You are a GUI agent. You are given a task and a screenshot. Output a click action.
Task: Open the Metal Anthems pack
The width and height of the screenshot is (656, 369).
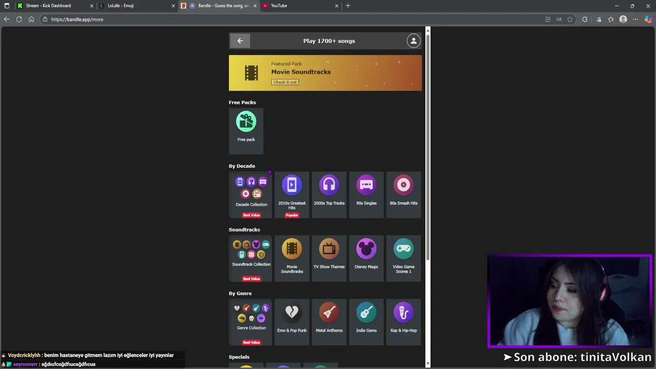pos(329,322)
